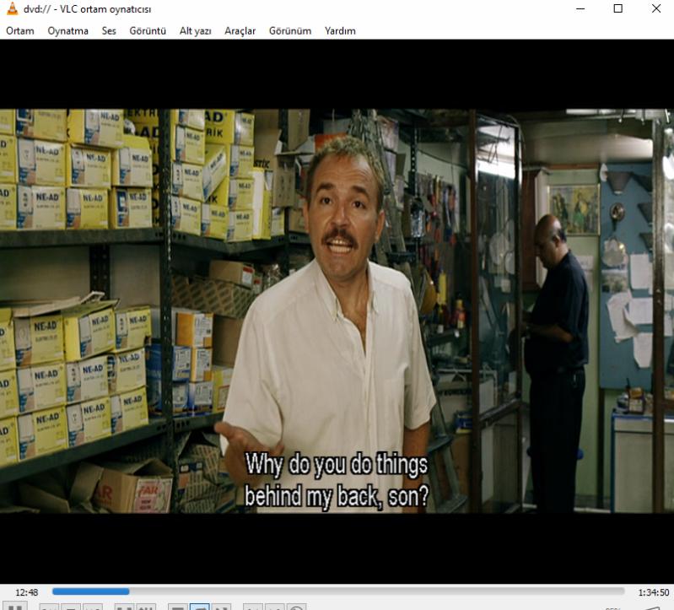Toggle fullscreen video mode
Image resolution: width=674 pixels, height=610 pixels.
click(124, 607)
